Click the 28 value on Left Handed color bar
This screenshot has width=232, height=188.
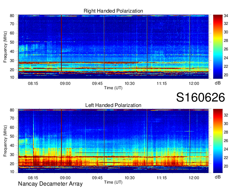226,132
